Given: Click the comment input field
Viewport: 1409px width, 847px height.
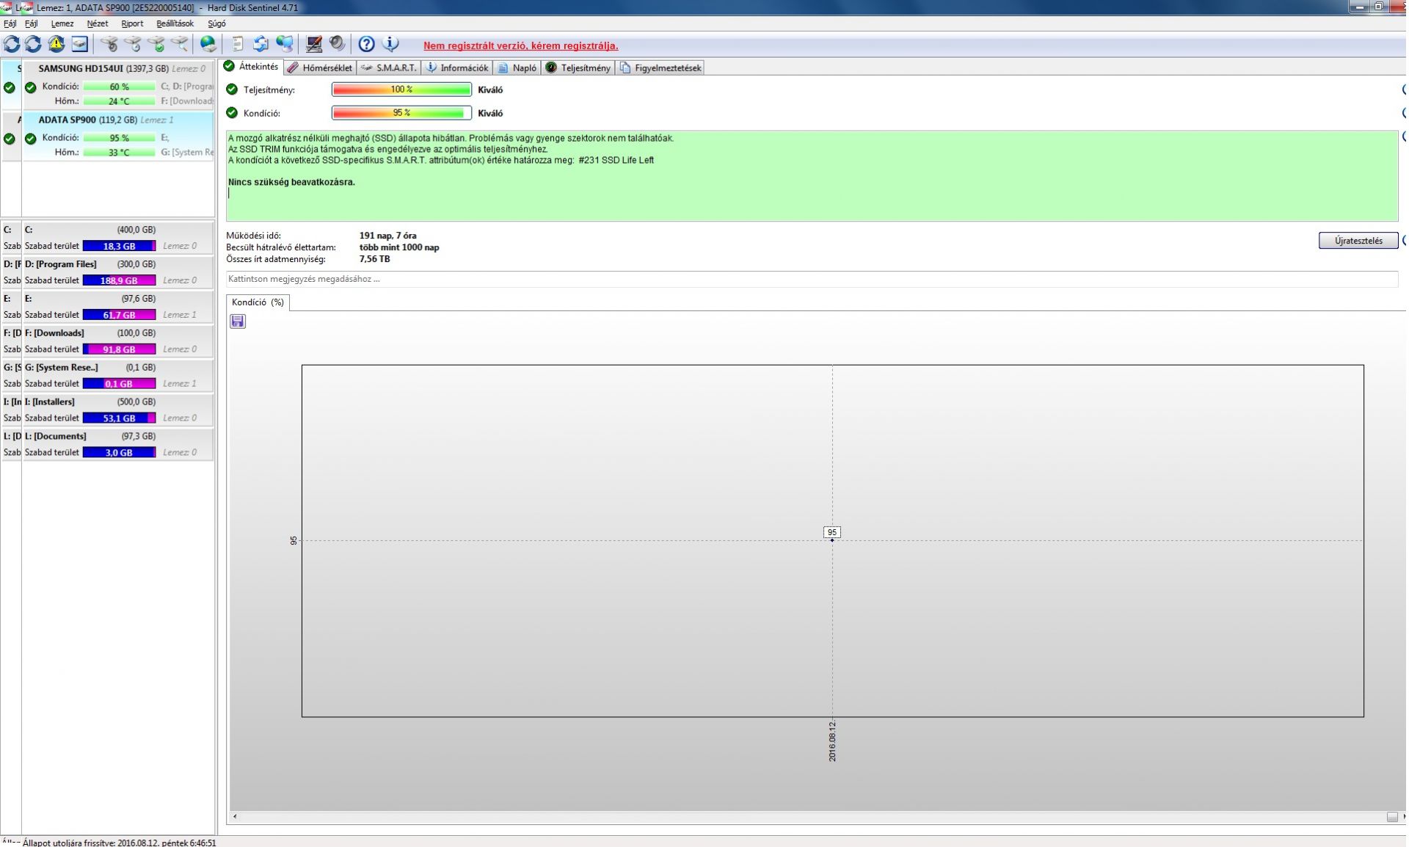Looking at the screenshot, I should tap(807, 279).
